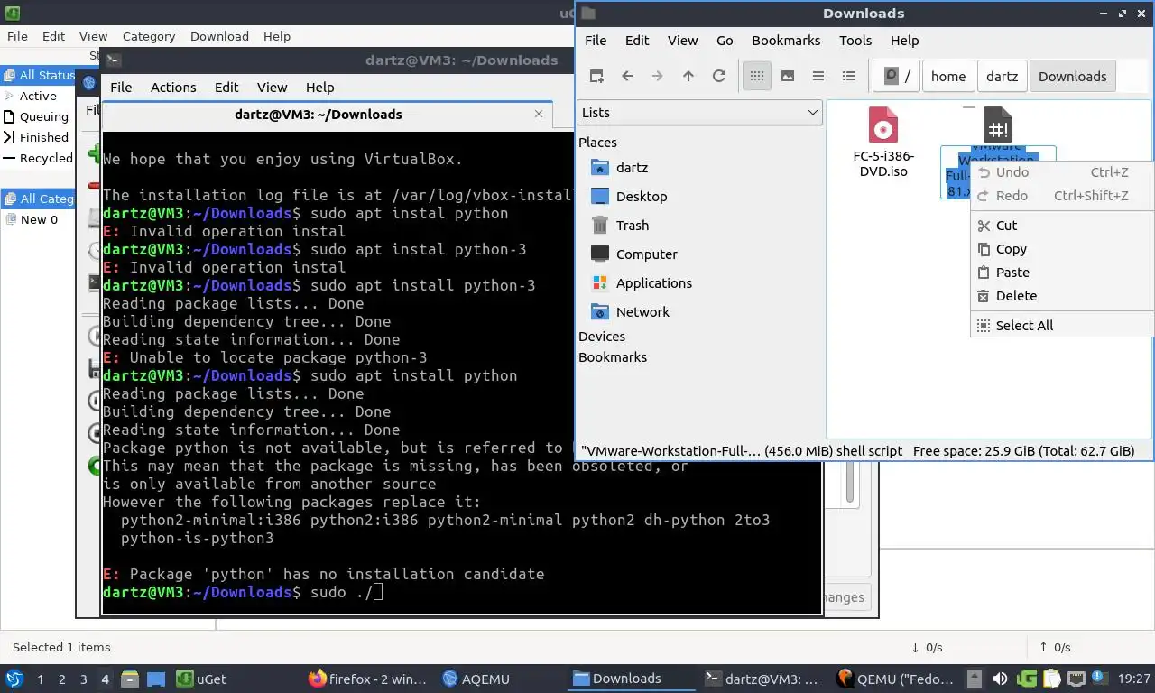Open the Category menu in uGet
The width and height of the screenshot is (1155, 693).
pos(149,36)
